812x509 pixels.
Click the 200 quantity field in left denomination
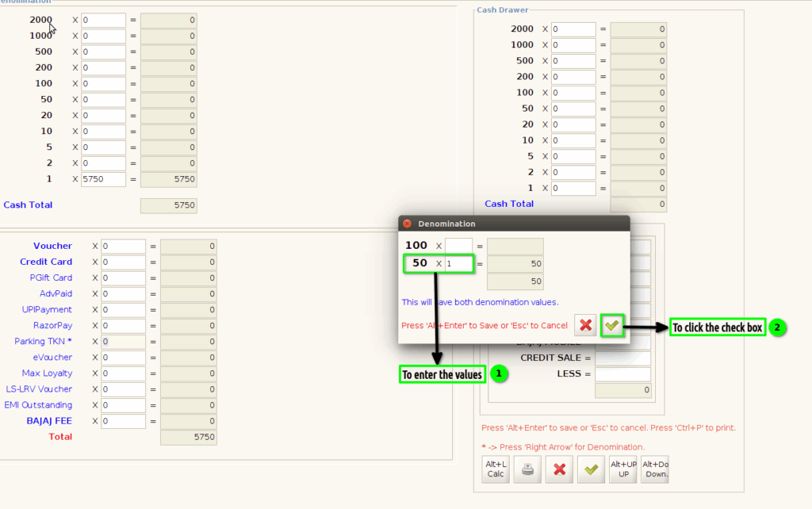coord(103,68)
